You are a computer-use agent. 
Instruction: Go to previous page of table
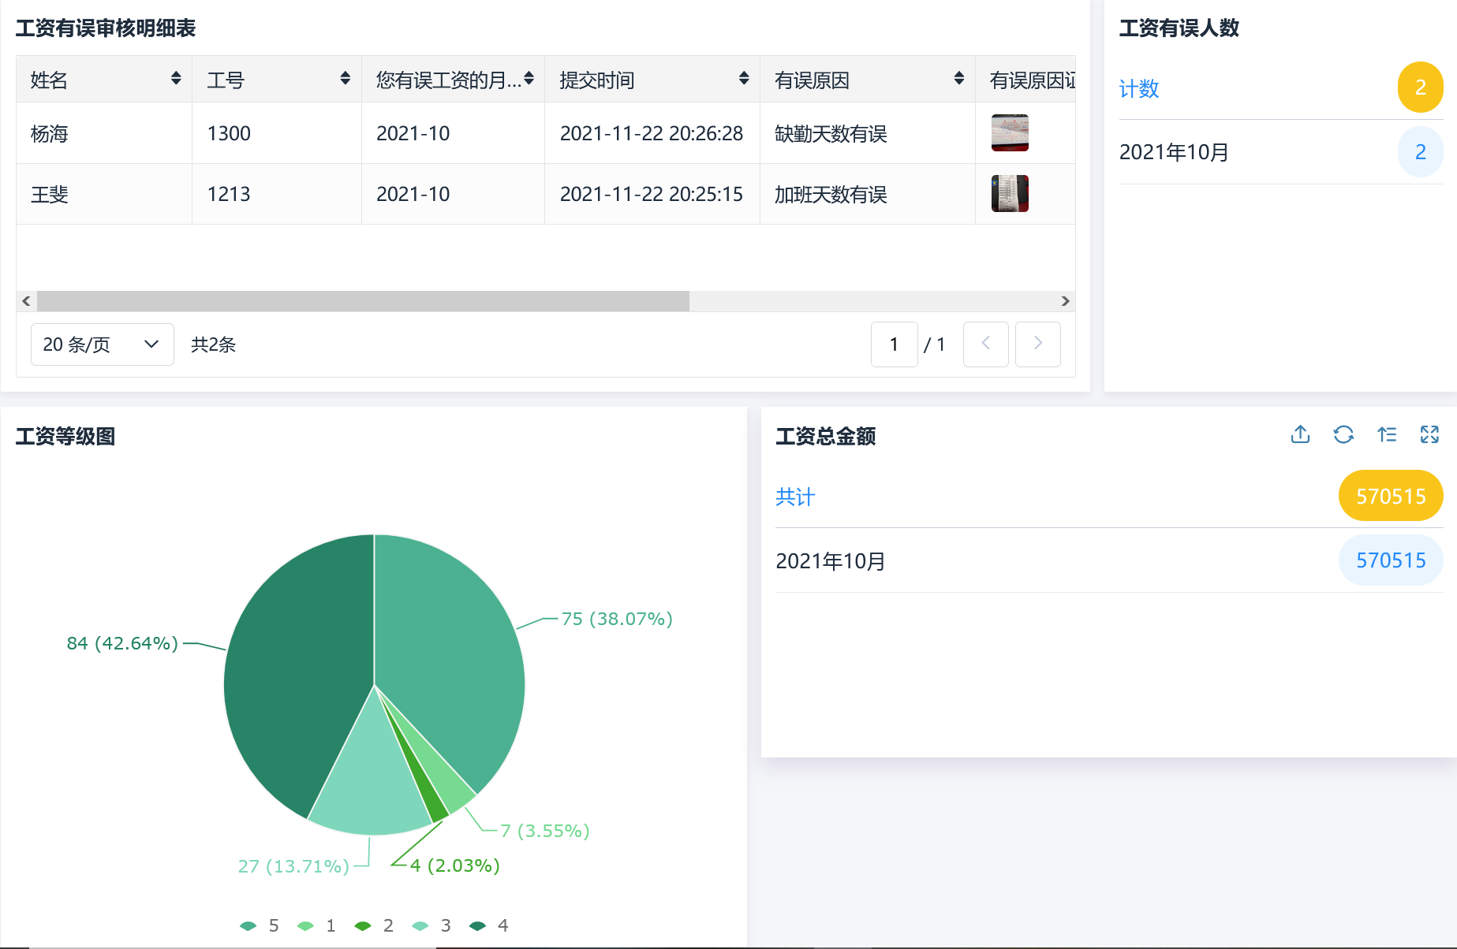(985, 344)
